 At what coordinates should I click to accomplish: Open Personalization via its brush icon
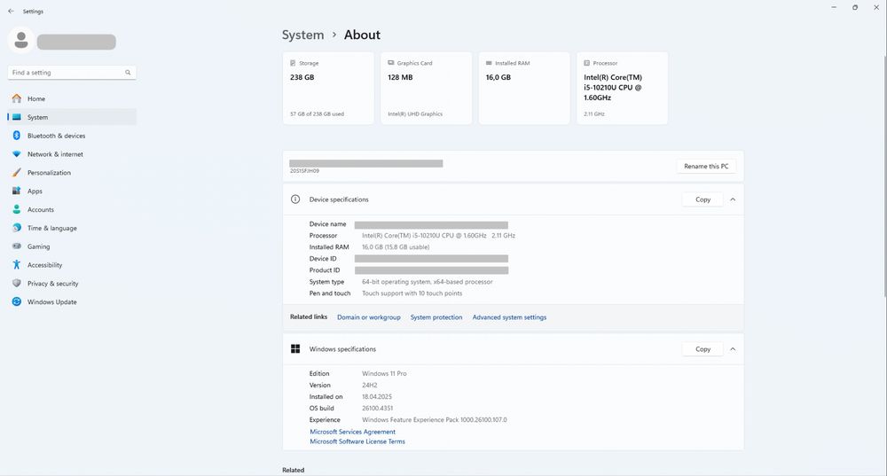tap(17, 173)
